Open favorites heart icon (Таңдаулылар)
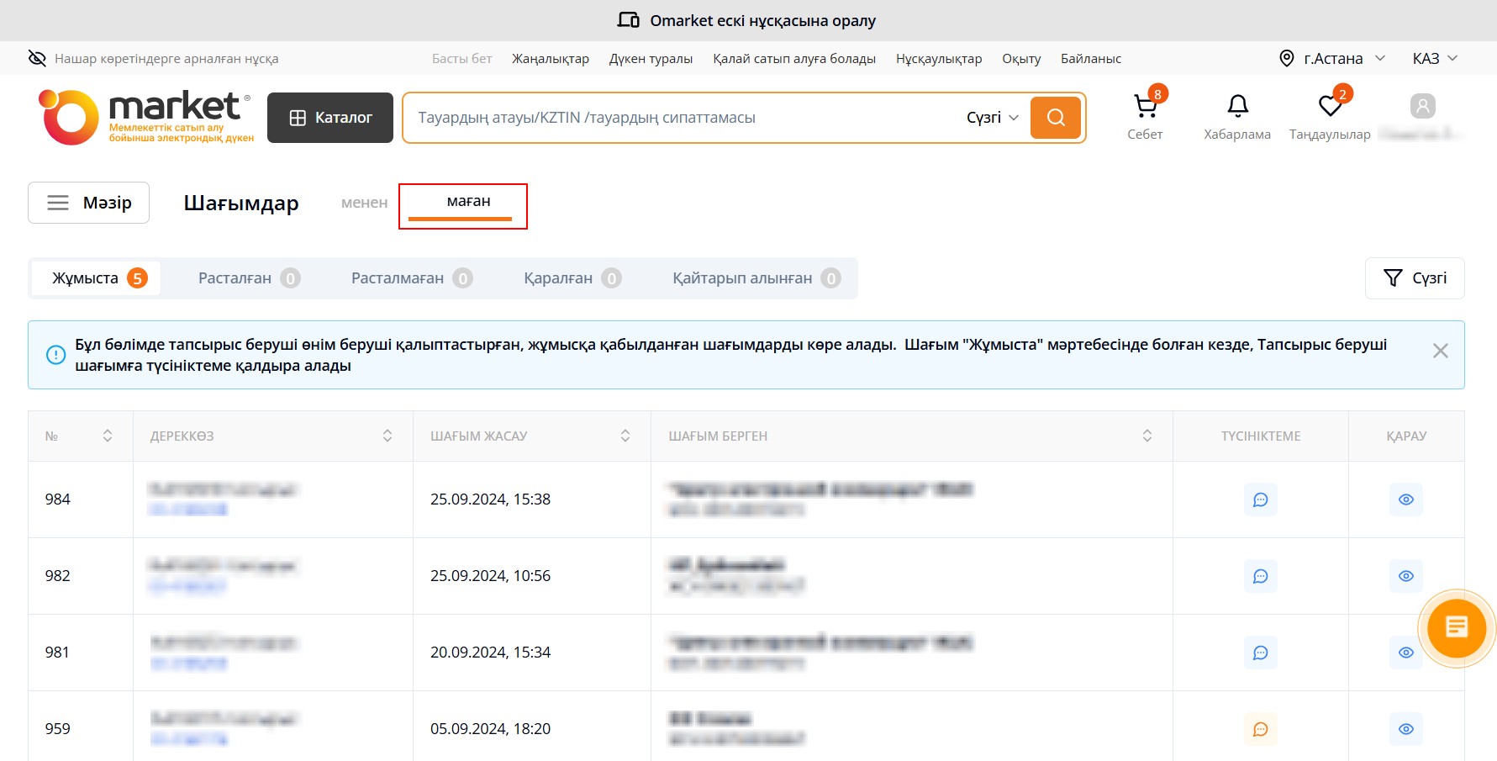Screen dimensions: 1497x761 (1330, 116)
